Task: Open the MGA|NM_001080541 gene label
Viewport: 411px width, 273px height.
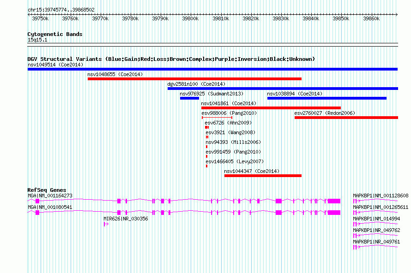Action: (x=50, y=207)
